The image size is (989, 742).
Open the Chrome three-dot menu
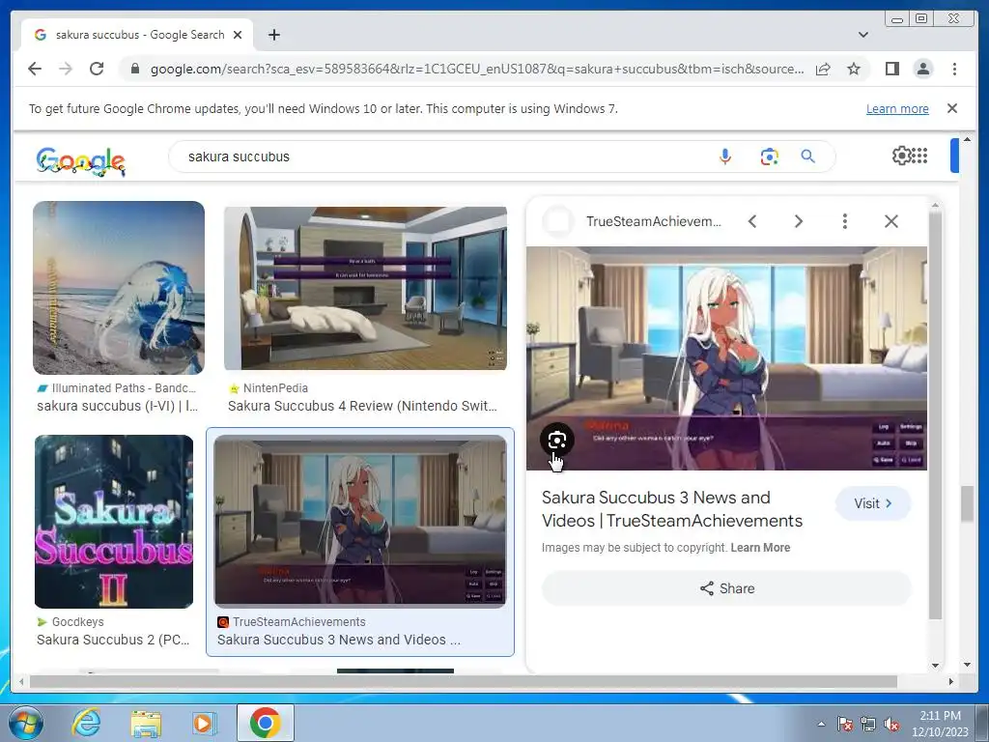[954, 69]
